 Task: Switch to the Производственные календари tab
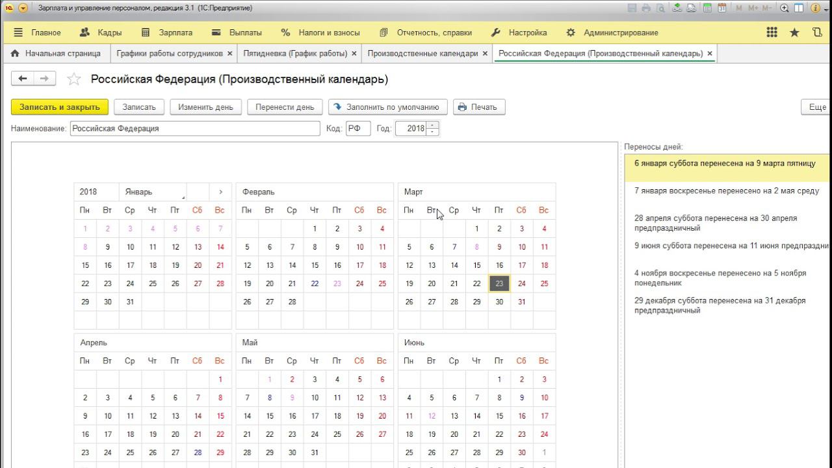coord(422,53)
